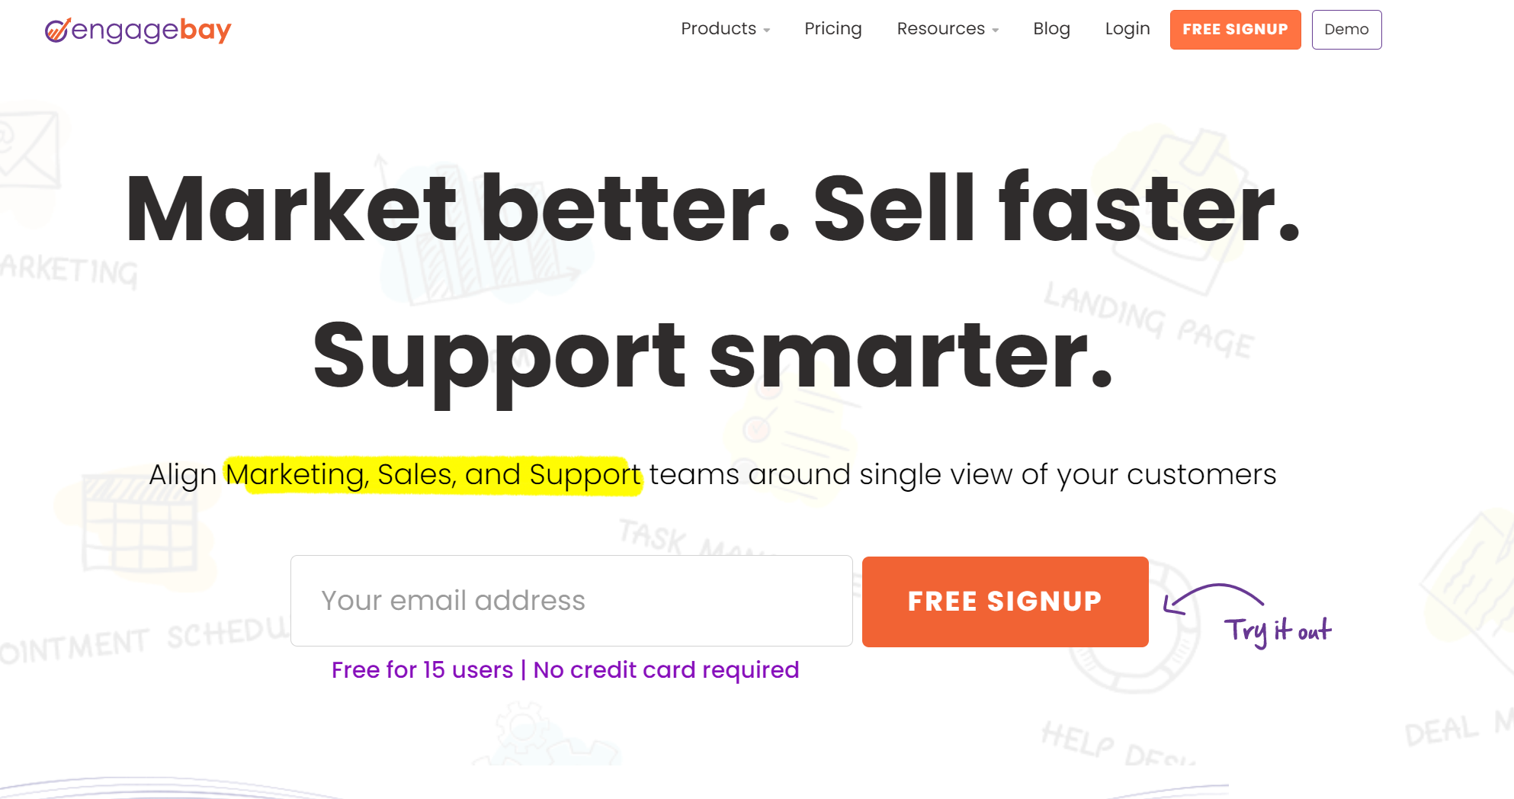Click the EngageBay logo checkmark icon
The height and width of the screenshot is (799, 1514).
pos(57,30)
